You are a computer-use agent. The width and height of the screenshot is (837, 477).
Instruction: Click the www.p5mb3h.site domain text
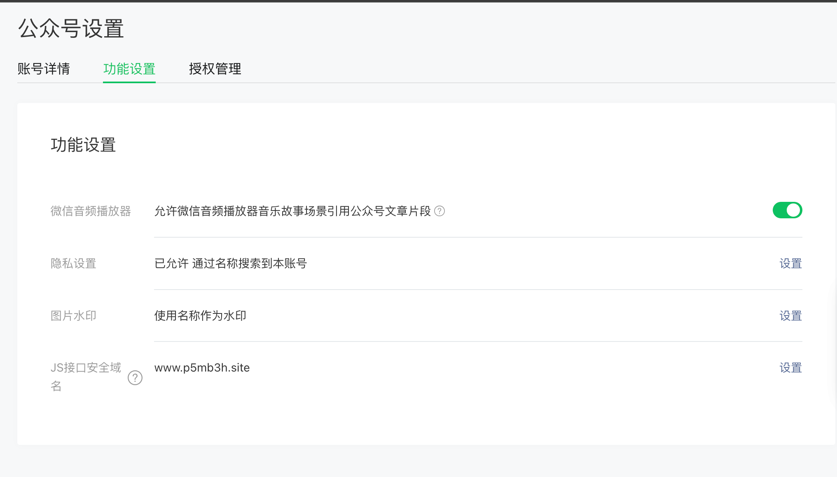click(x=202, y=368)
